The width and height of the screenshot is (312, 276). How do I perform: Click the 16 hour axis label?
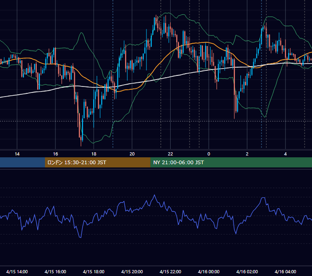pos(56,154)
